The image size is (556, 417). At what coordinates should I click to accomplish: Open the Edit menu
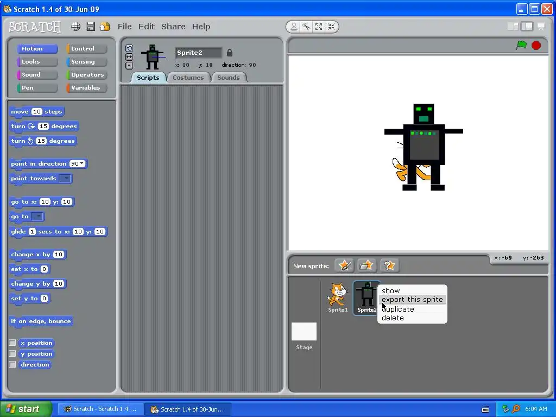point(147,27)
